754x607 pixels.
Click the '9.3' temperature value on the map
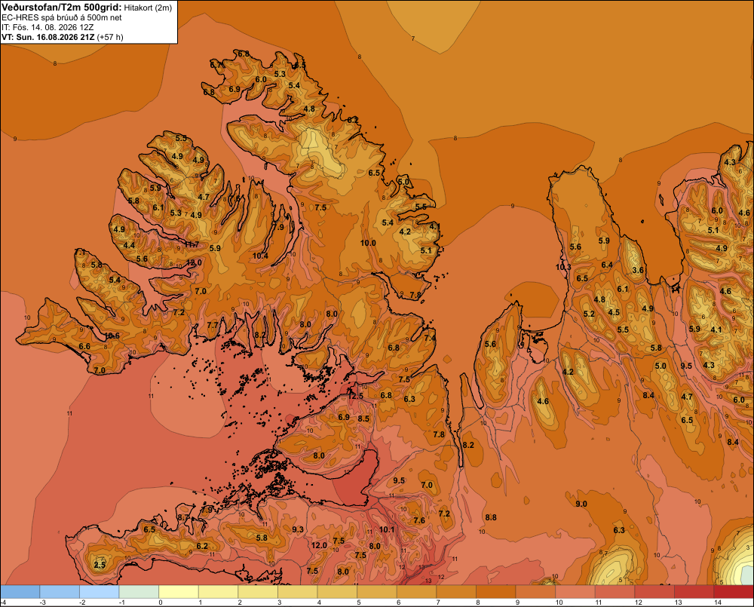[298, 529]
